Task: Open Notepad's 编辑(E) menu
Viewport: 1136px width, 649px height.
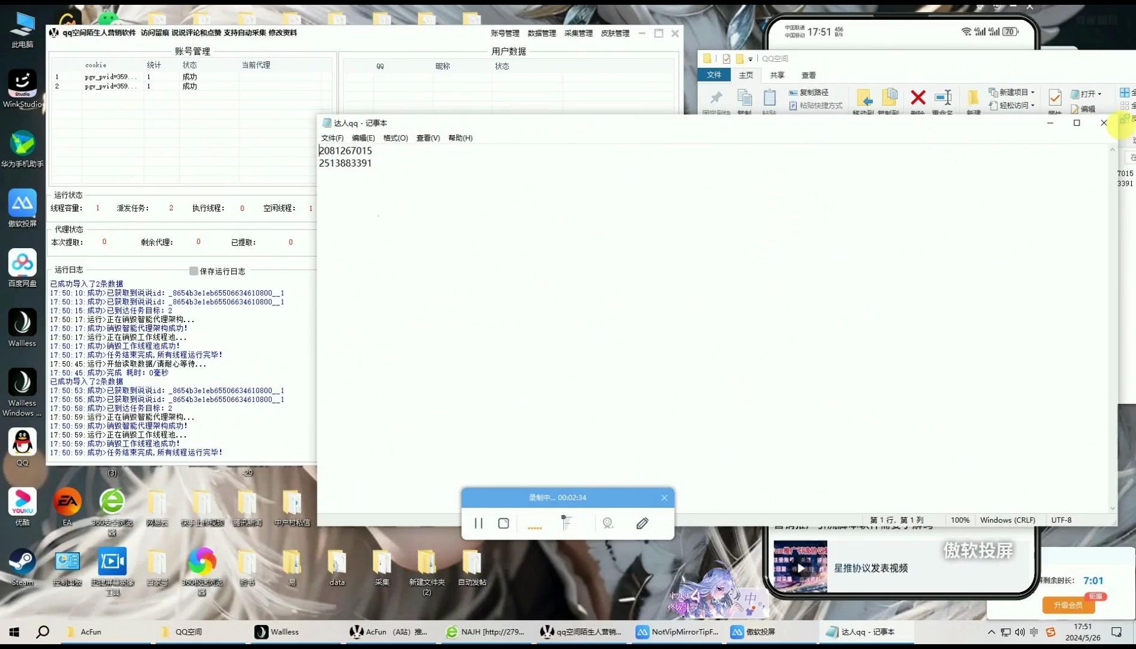Action: click(363, 138)
